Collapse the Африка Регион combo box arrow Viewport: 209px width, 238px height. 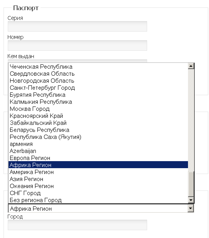(191, 208)
